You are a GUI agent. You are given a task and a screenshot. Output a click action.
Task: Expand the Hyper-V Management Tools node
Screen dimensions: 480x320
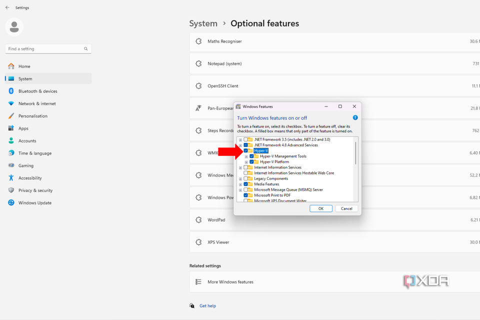(246, 156)
